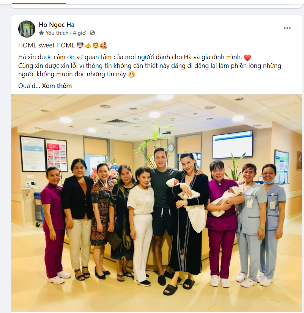This screenshot has width=304, height=313.
Task: Open the three-dot post options menu
Action: 287,28
